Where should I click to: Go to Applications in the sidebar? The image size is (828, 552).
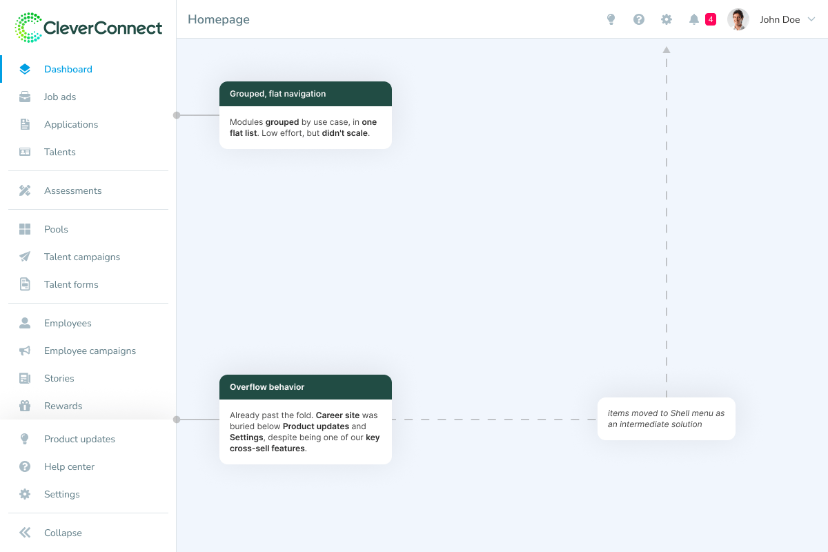[x=88, y=124]
